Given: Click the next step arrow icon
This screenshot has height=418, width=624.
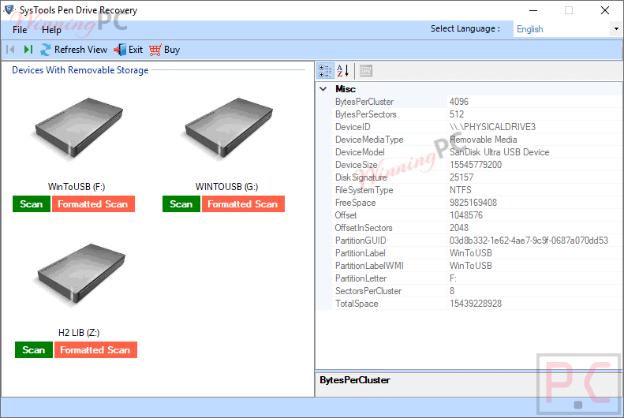Looking at the screenshot, I should click(x=28, y=50).
